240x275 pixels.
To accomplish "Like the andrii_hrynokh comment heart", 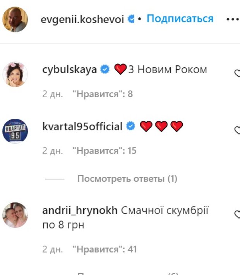I will (x=237, y=215).
